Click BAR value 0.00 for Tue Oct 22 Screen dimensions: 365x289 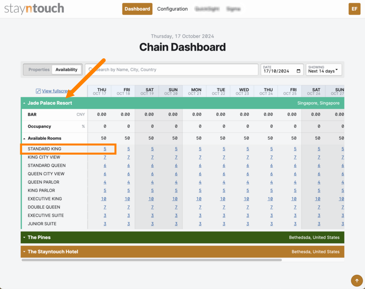[221, 115]
